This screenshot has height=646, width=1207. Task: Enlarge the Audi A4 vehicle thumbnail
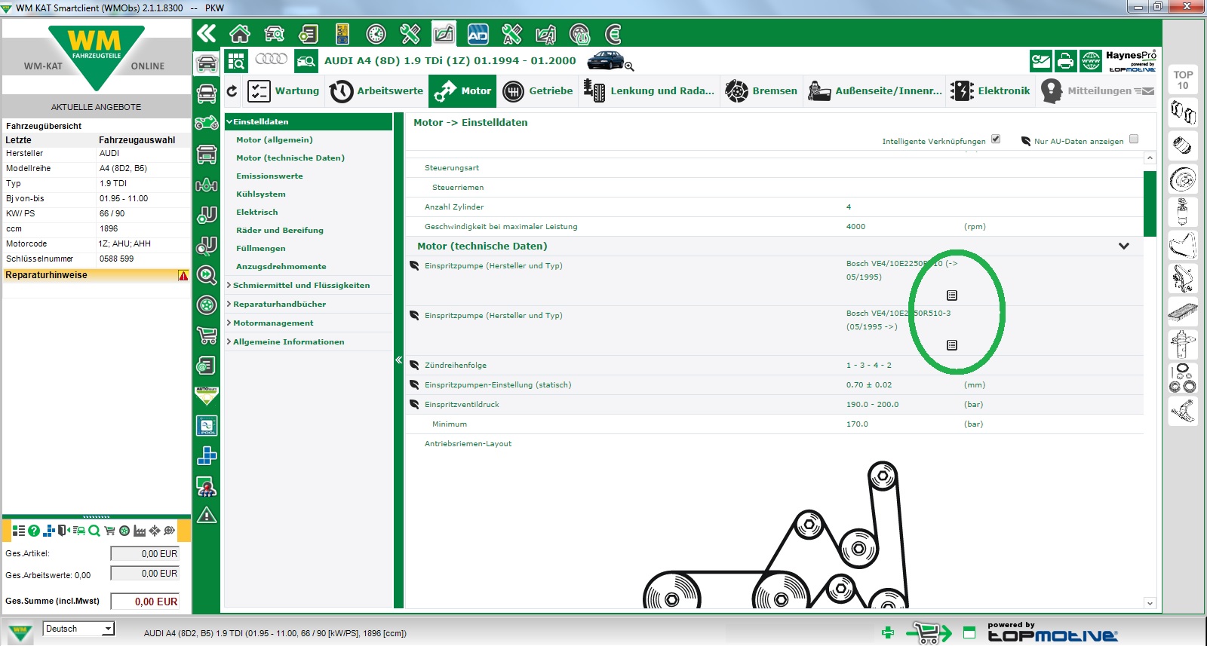610,60
